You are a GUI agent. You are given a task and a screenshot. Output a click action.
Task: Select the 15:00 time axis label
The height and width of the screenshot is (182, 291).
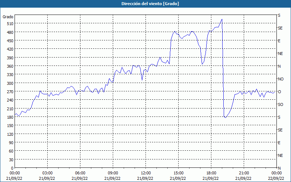point(178,173)
